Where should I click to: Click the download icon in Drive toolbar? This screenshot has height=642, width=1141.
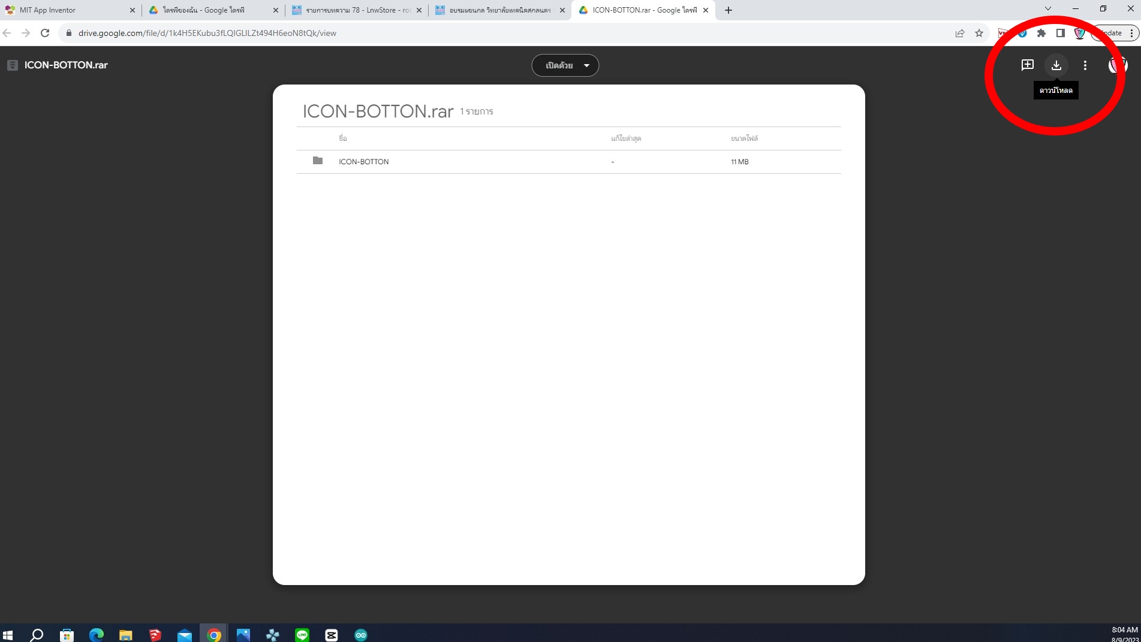[x=1056, y=65]
